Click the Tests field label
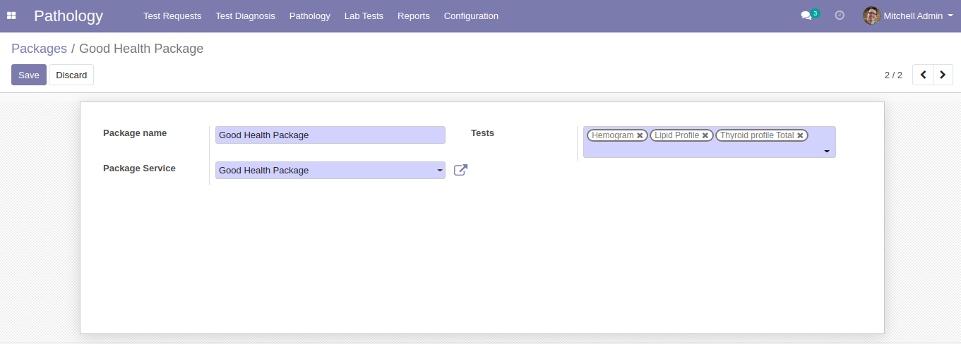The width and height of the screenshot is (961, 344). (x=482, y=133)
